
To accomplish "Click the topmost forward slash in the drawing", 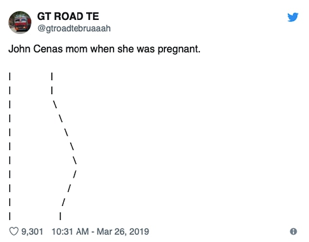I will click(74, 174).
